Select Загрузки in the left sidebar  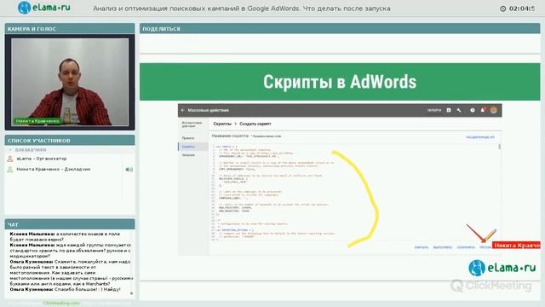coord(188,155)
